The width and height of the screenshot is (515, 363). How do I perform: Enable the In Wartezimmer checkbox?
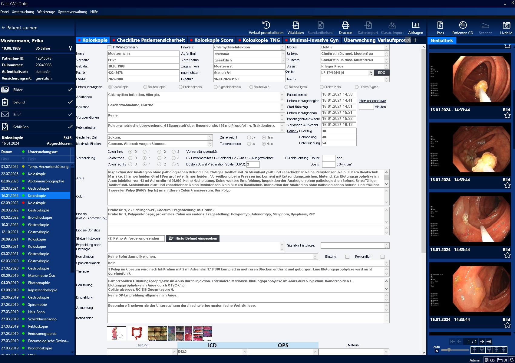tap(110, 47)
